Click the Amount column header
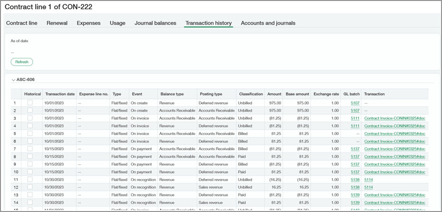Image resolution: width=442 pixels, height=212 pixels. tap(274, 94)
